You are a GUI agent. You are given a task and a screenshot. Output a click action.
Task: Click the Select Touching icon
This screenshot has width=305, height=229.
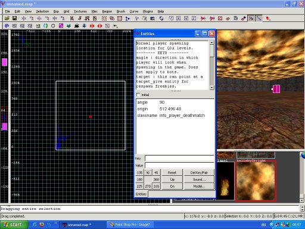tap(80, 18)
